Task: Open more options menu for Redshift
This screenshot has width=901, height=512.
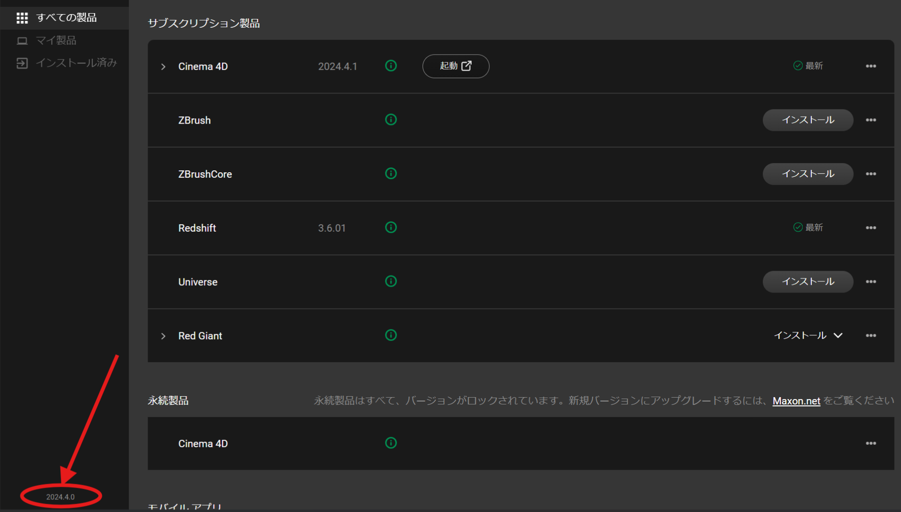Action: [871, 228]
